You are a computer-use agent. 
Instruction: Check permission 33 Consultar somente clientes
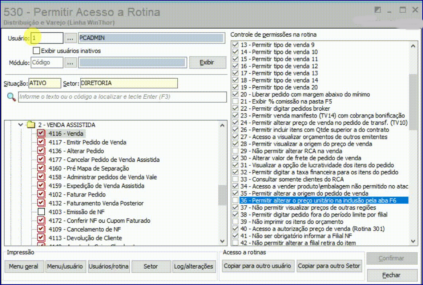click(235, 179)
